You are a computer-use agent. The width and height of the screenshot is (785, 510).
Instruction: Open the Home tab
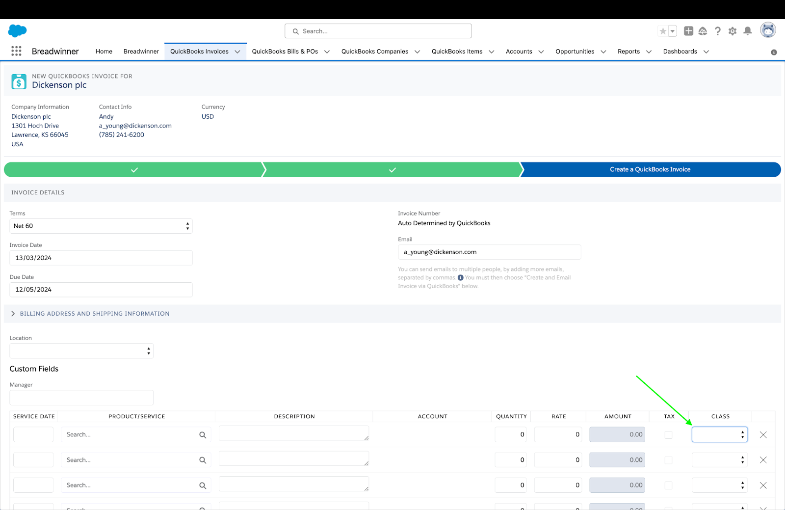104,52
